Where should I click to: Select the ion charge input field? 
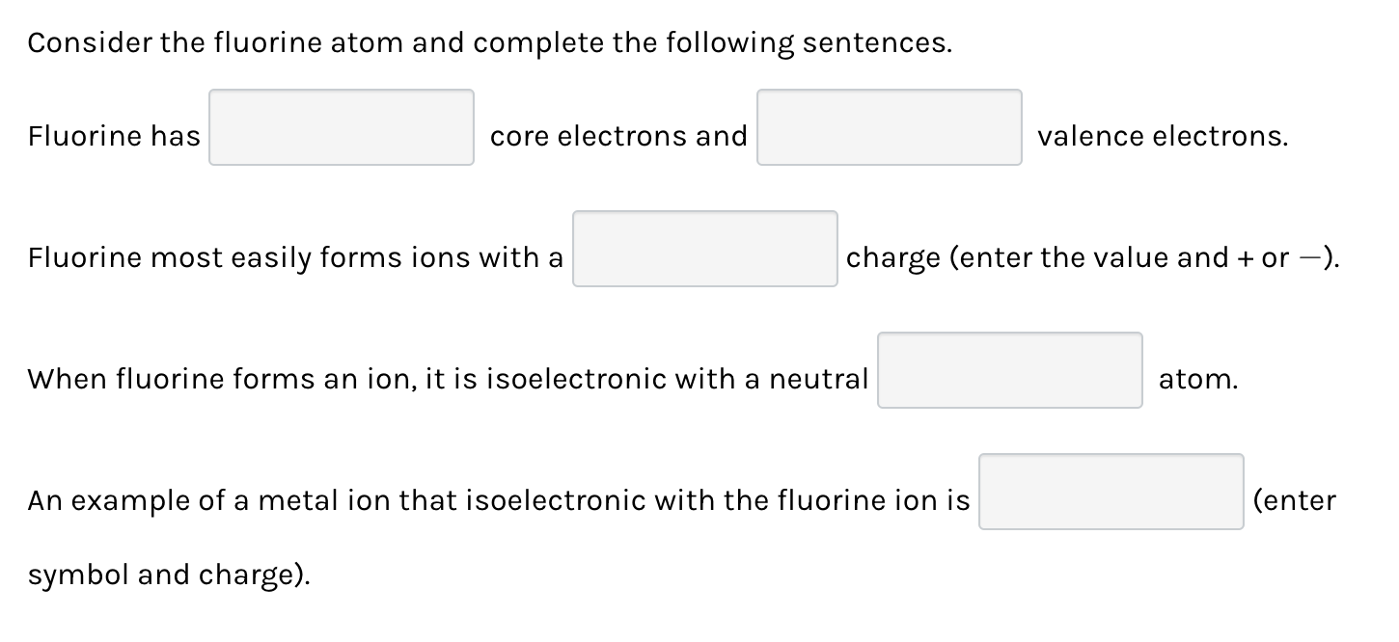click(x=704, y=249)
